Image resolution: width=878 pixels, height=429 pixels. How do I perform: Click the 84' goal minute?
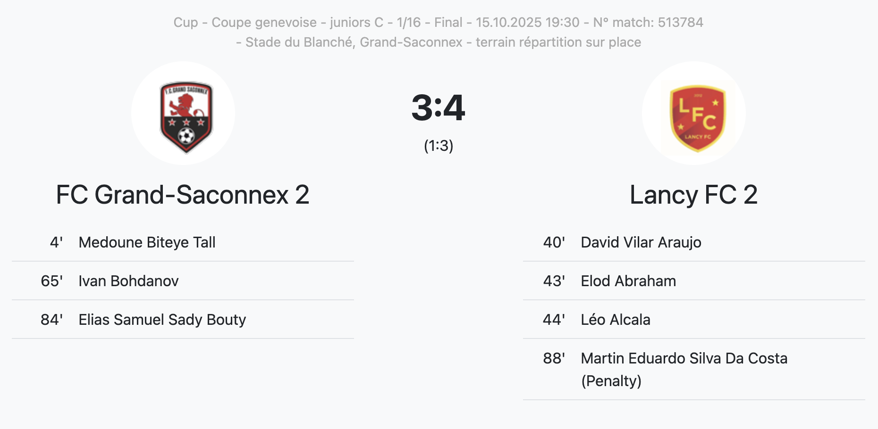51,320
